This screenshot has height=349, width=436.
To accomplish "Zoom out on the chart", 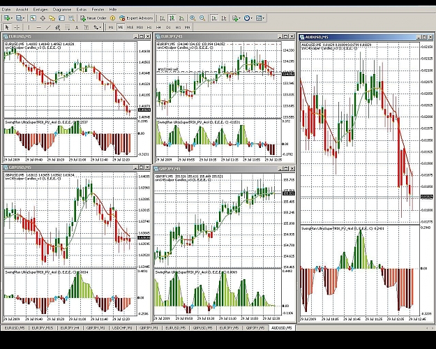I will 202,18.
